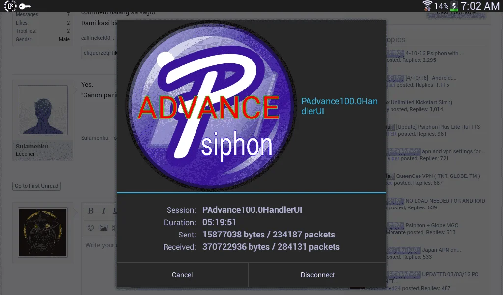Tap the Sent bytes and packets value
503x295 pixels.
269,235
